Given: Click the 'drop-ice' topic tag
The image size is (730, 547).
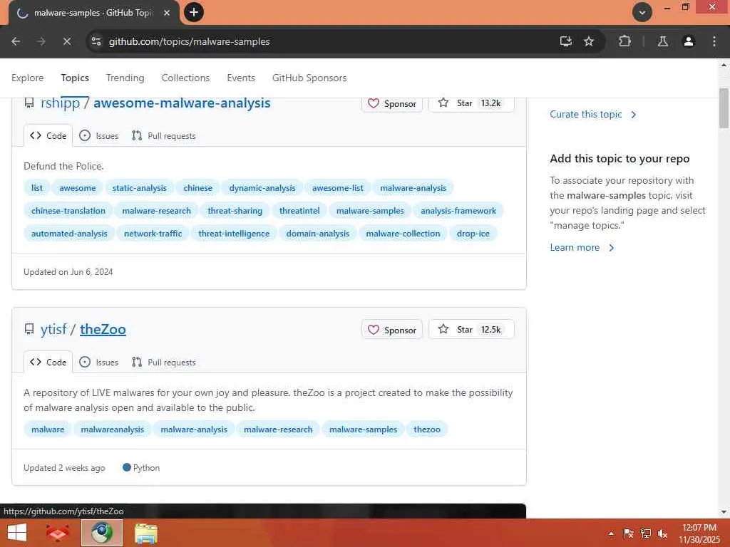Looking at the screenshot, I should (473, 234).
